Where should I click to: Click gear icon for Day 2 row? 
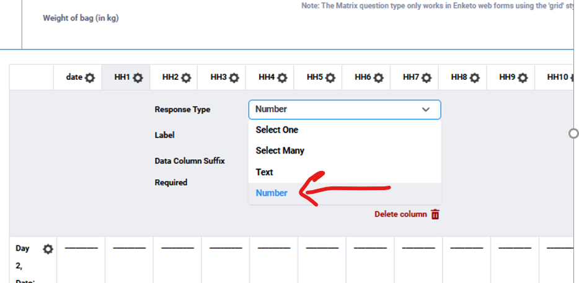[48, 249]
